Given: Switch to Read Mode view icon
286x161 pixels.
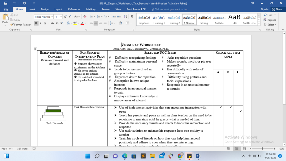Looking at the screenshot, I should coord(229,149).
